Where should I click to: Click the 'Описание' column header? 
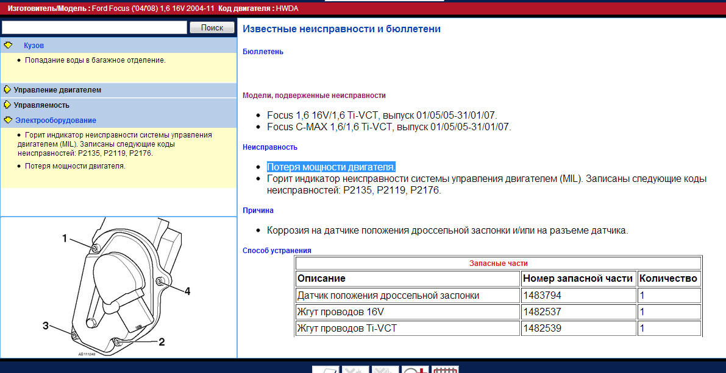408,279
